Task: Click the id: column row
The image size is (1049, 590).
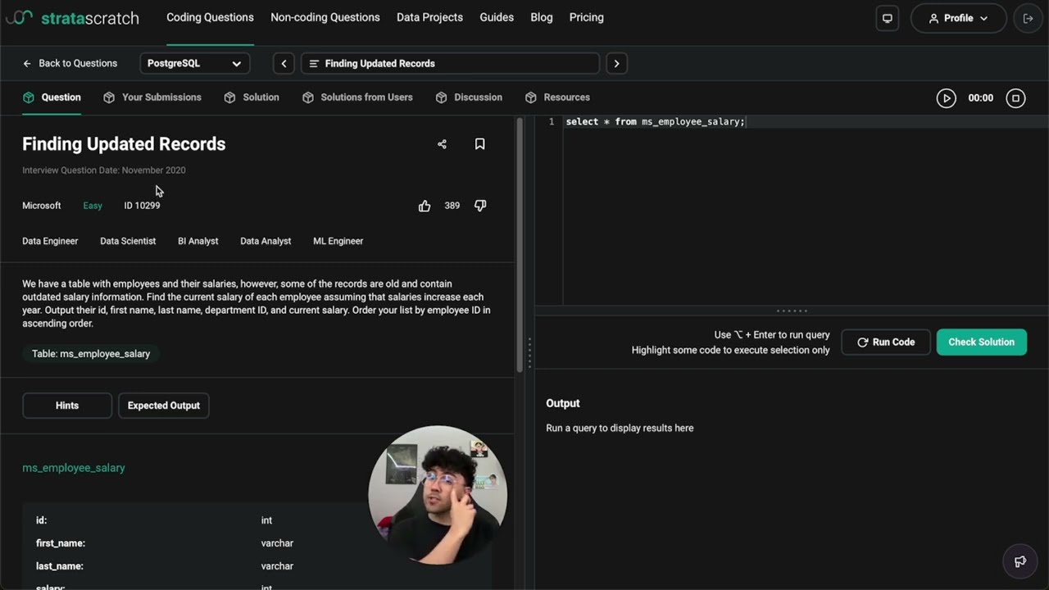Action: pos(257,520)
